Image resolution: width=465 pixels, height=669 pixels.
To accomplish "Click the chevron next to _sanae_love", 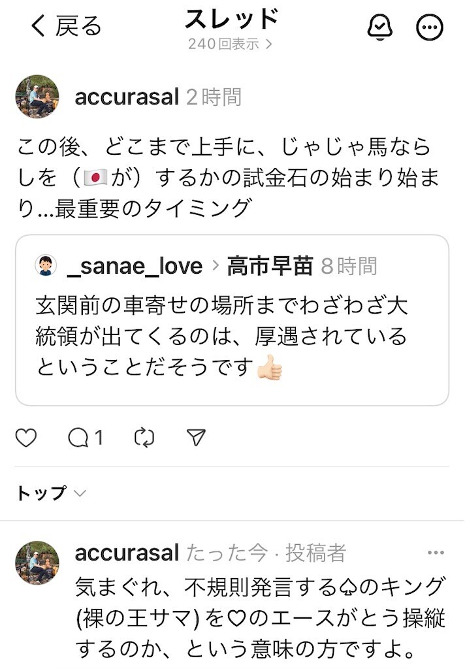I will (x=216, y=266).
